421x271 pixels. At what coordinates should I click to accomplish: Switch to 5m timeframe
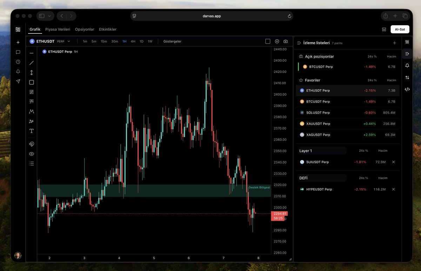click(94, 41)
